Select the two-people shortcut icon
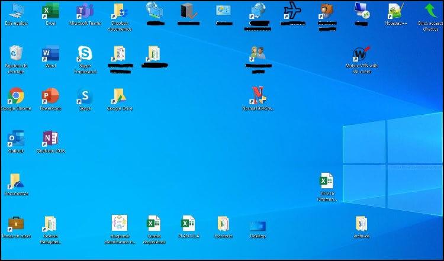444x261 pixels. coord(258,53)
